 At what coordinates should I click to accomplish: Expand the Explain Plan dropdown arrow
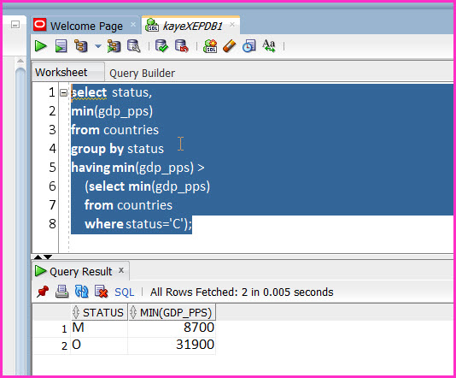[98, 46]
